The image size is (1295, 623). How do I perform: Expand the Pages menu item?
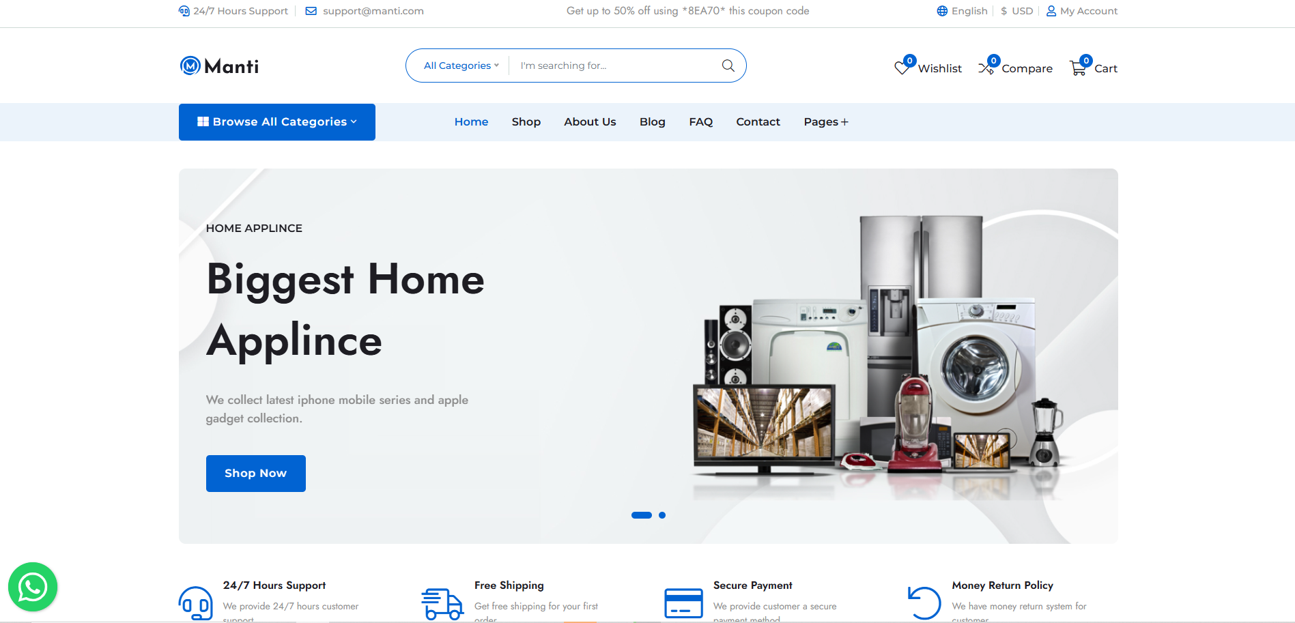[x=825, y=122]
